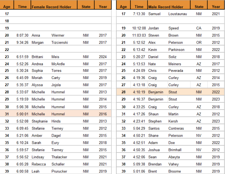
Task: Click female time 8:07:30 for Anna Wermer
Action: click(x=22, y=35)
